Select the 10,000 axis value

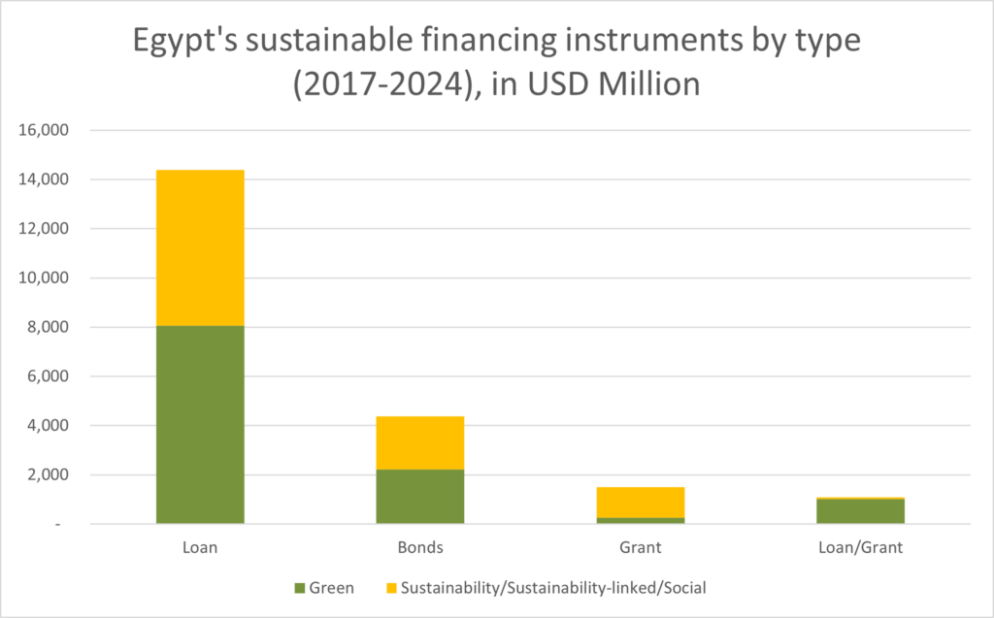coord(44,277)
